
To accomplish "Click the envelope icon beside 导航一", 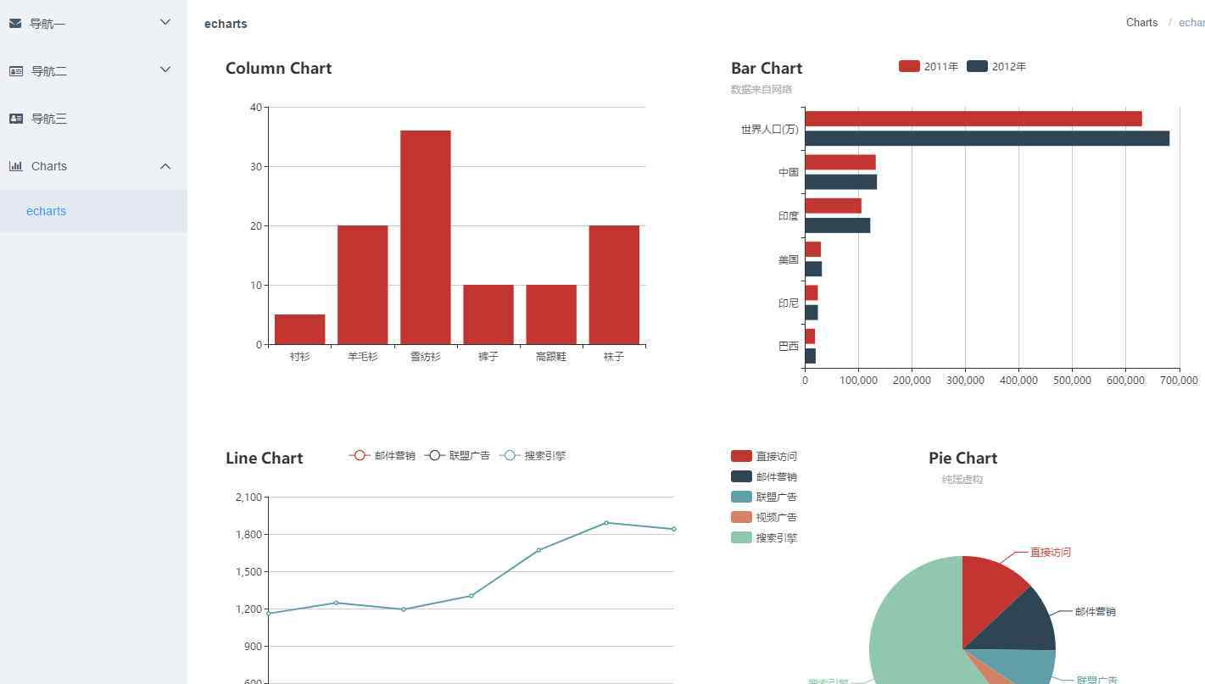I will [15, 24].
